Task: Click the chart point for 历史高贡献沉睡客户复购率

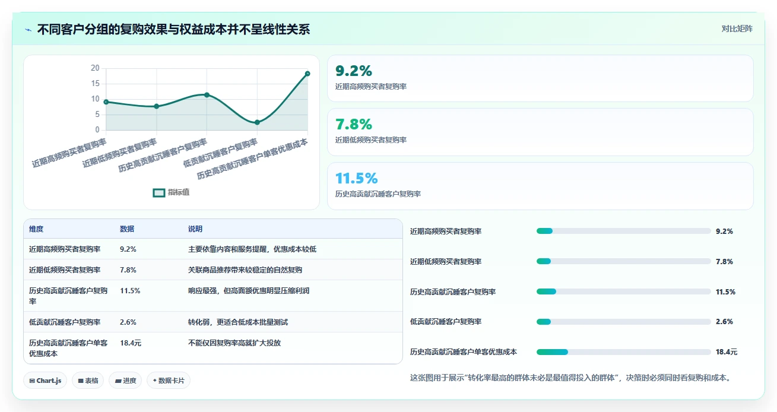Action: (x=207, y=94)
